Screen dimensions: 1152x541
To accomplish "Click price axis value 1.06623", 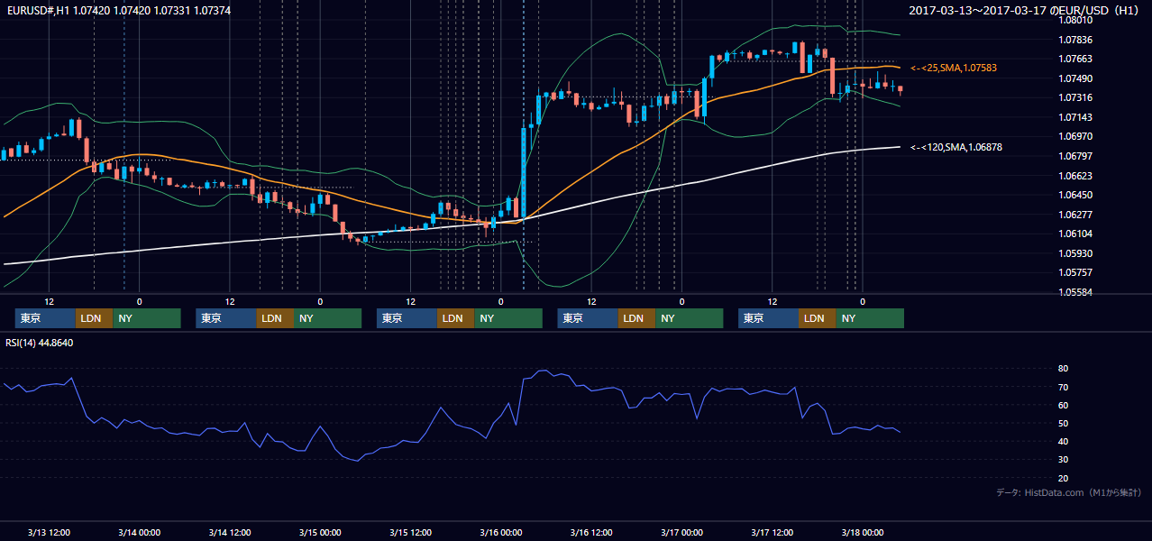I will 1075,176.
